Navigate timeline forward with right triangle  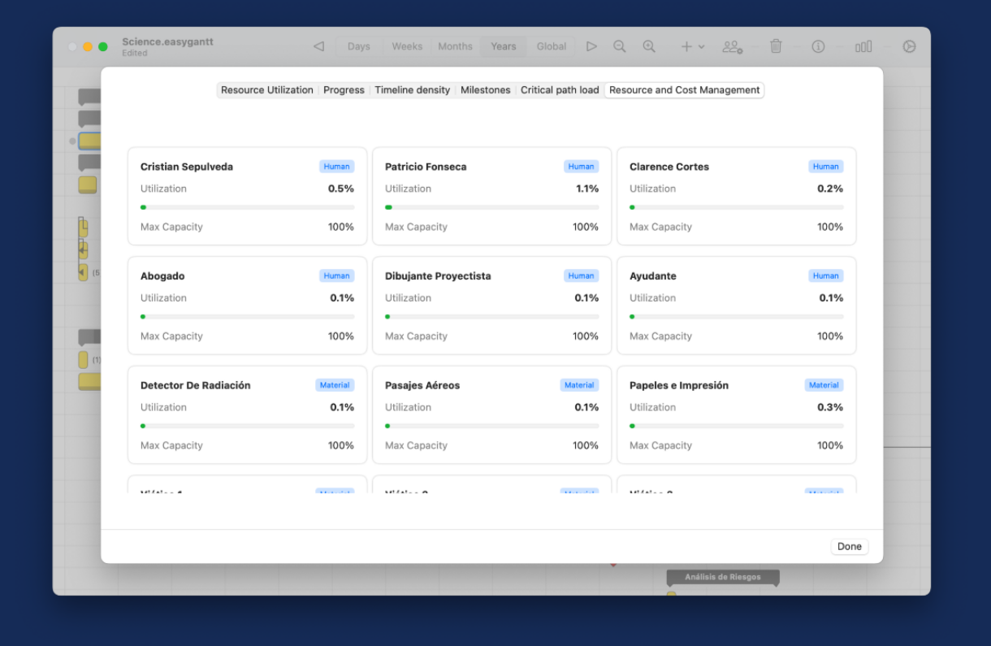click(x=591, y=46)
